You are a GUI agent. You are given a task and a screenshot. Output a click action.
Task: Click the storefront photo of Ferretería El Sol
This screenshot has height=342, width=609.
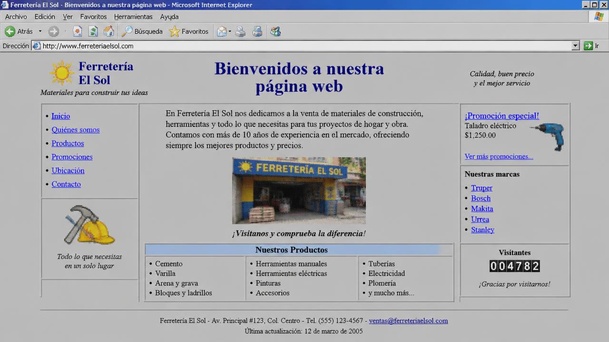coord(299,190)
